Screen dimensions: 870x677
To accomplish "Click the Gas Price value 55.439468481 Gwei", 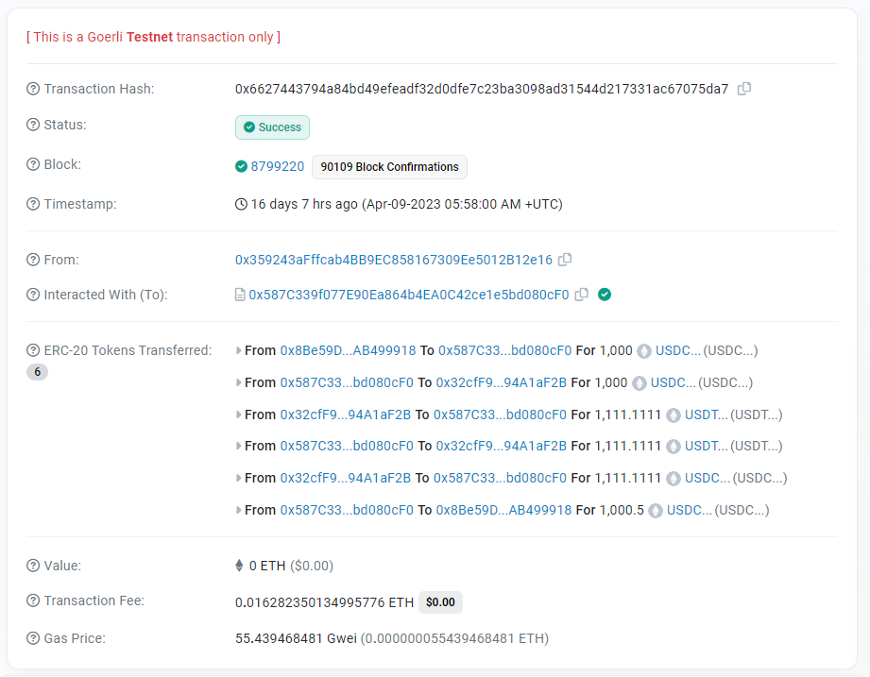I will point(296,638).
